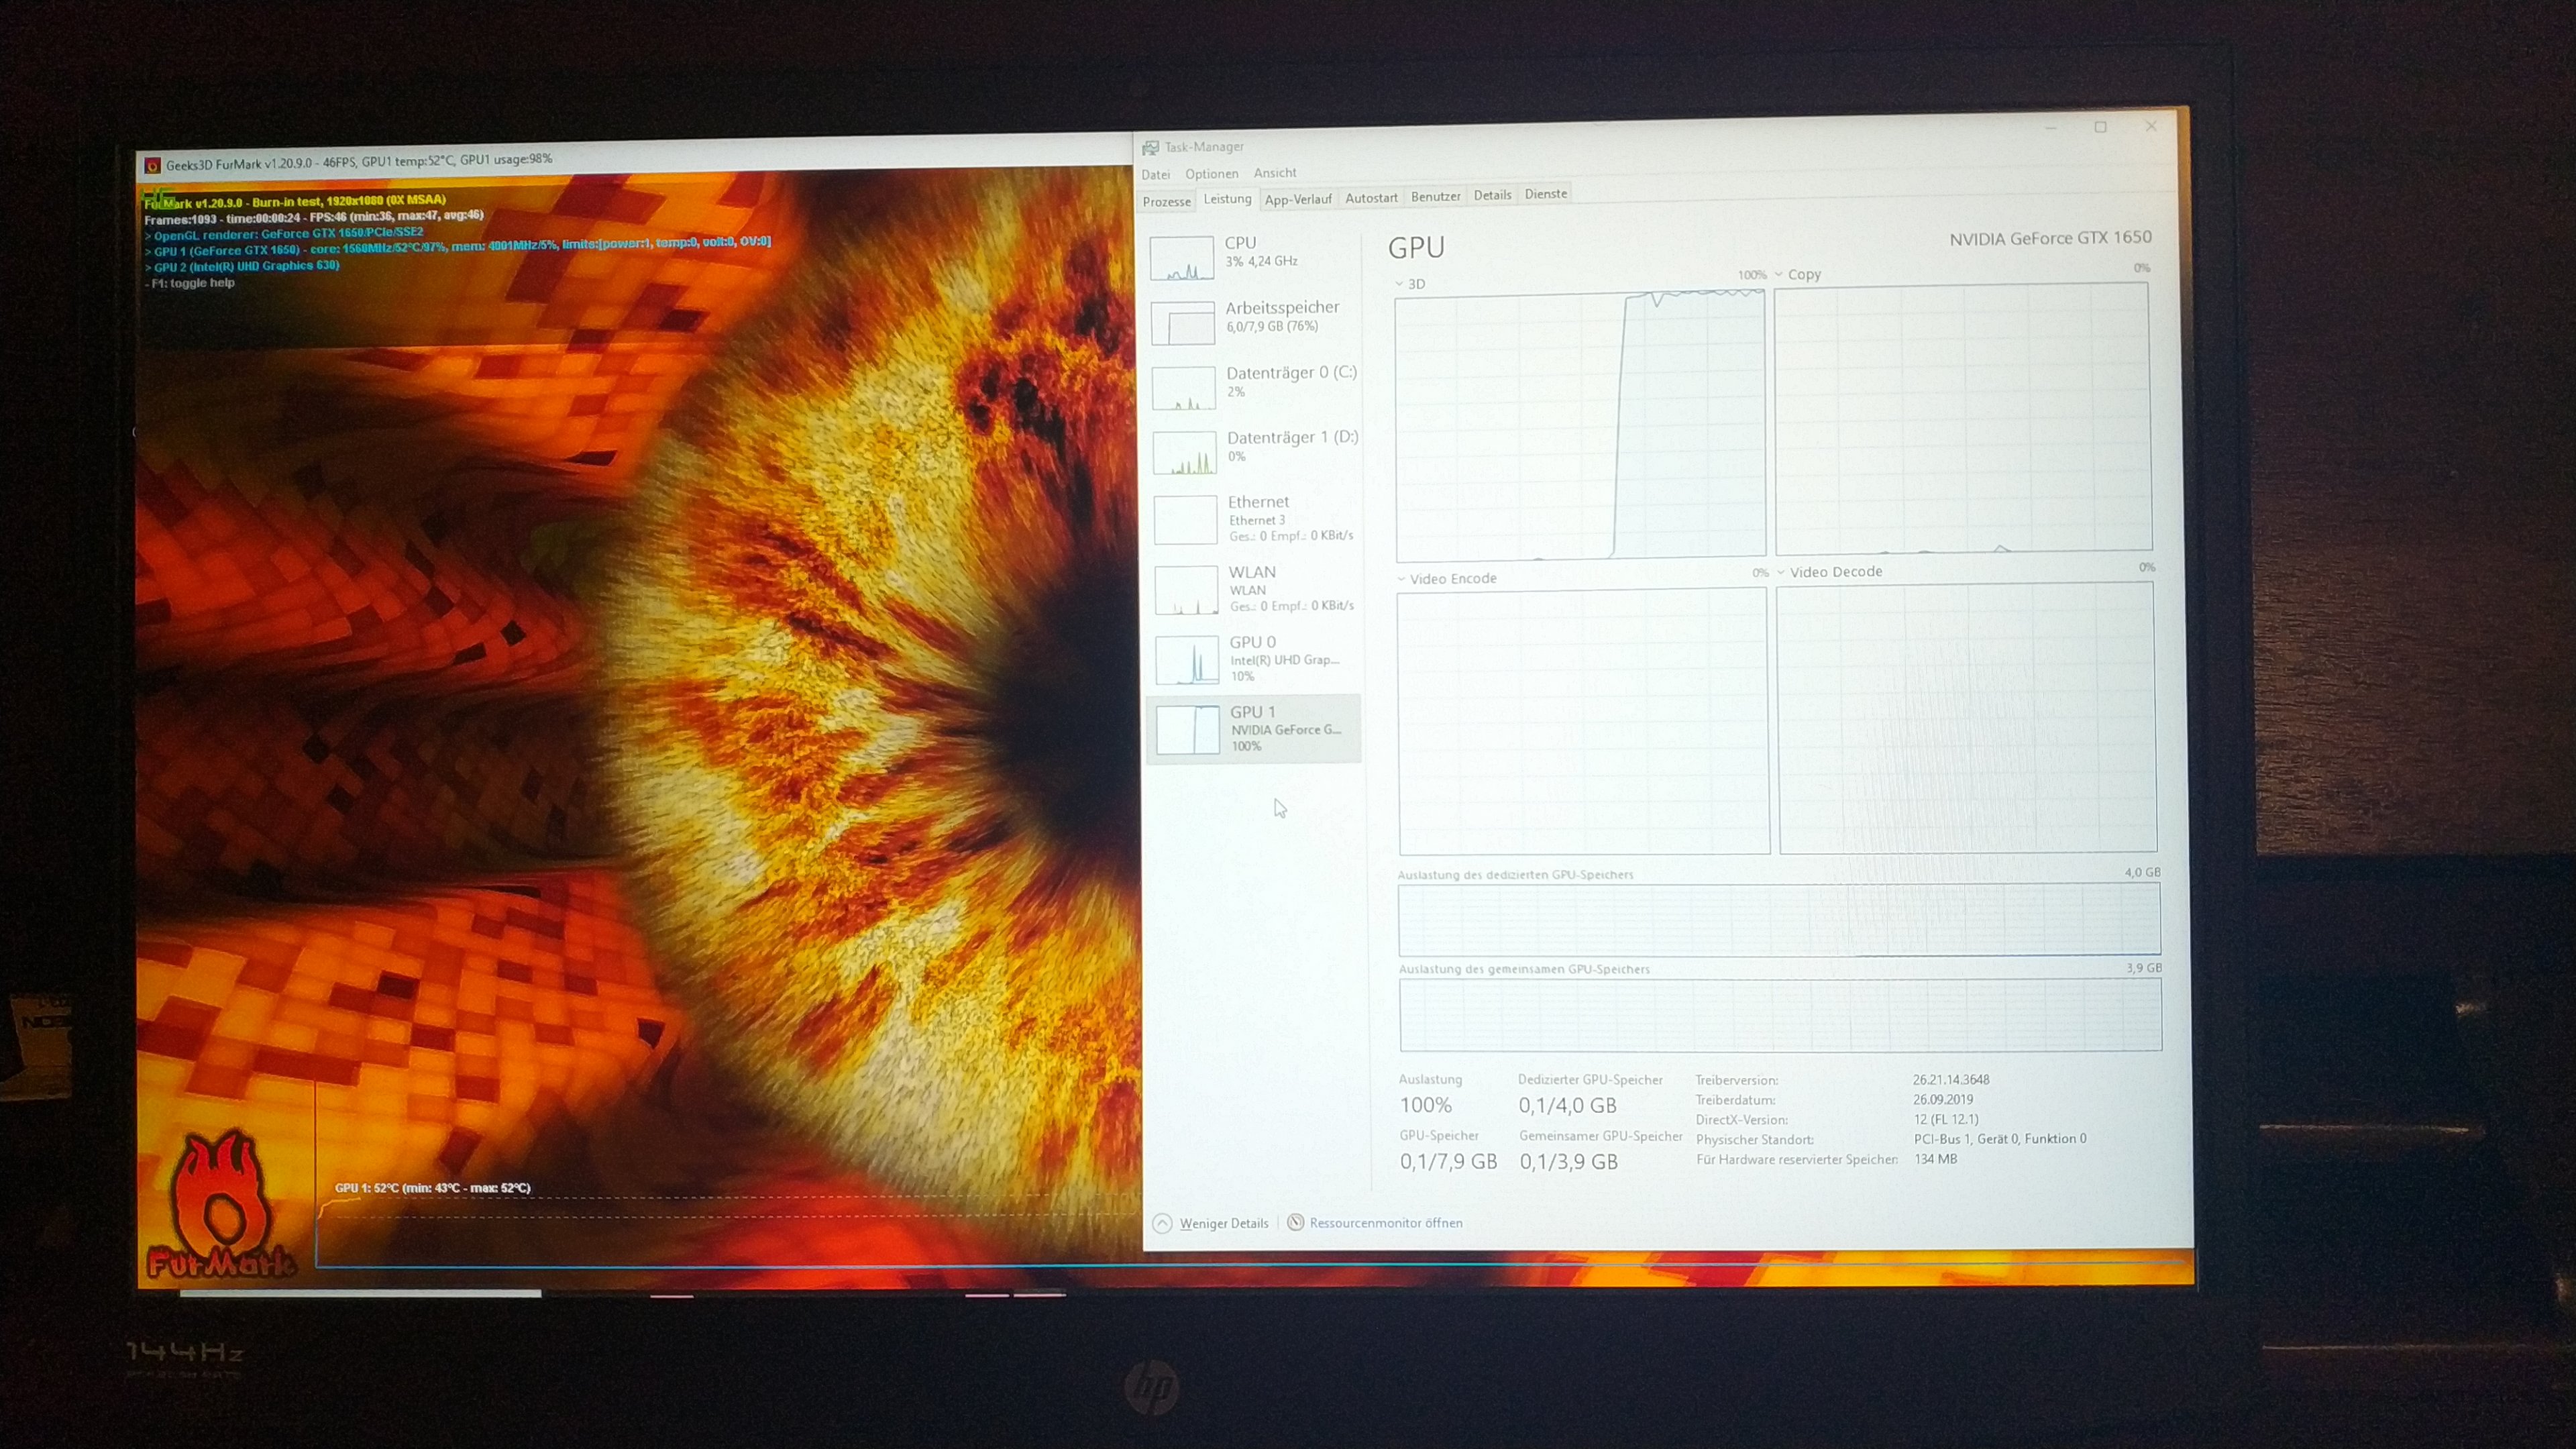
Task: Select CPU performance graph thumbnail
Action: point(1181,258)
